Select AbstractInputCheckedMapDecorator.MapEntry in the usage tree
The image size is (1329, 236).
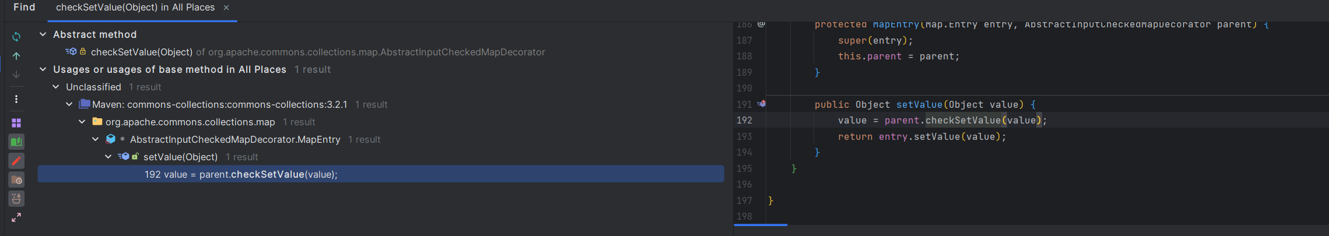[x=234, y=139]
